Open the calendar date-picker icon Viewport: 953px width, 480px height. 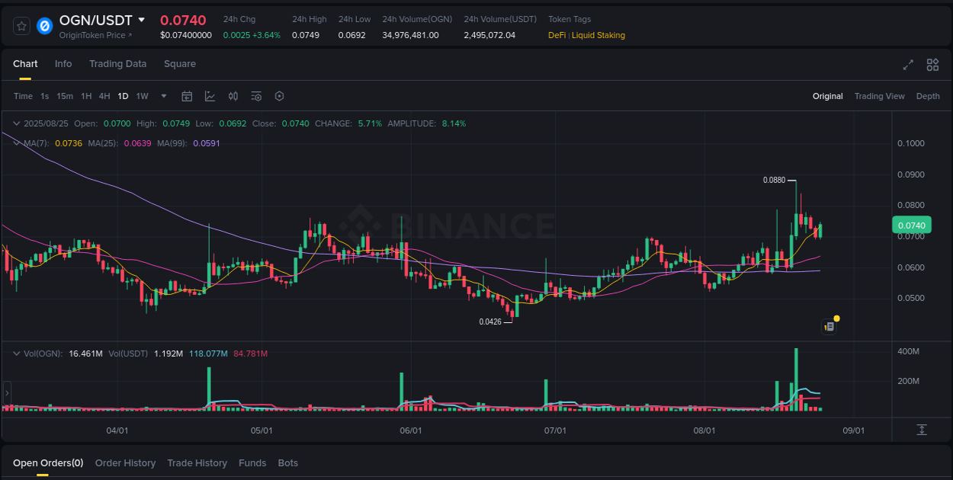pos(187,96)
